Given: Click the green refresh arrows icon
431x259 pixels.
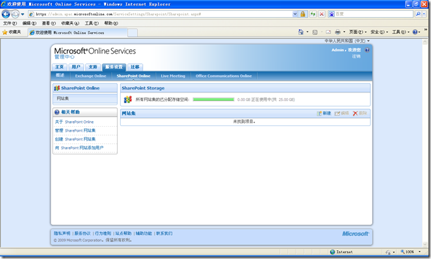Looking at the screenshot, I should (313, 14).
